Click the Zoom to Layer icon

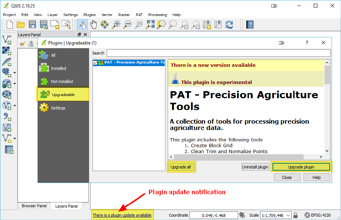pyautogui.click(x=173, y=25)
